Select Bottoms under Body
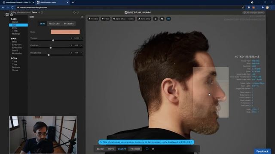Screen dimensions: 275x154 click(16, 67)
